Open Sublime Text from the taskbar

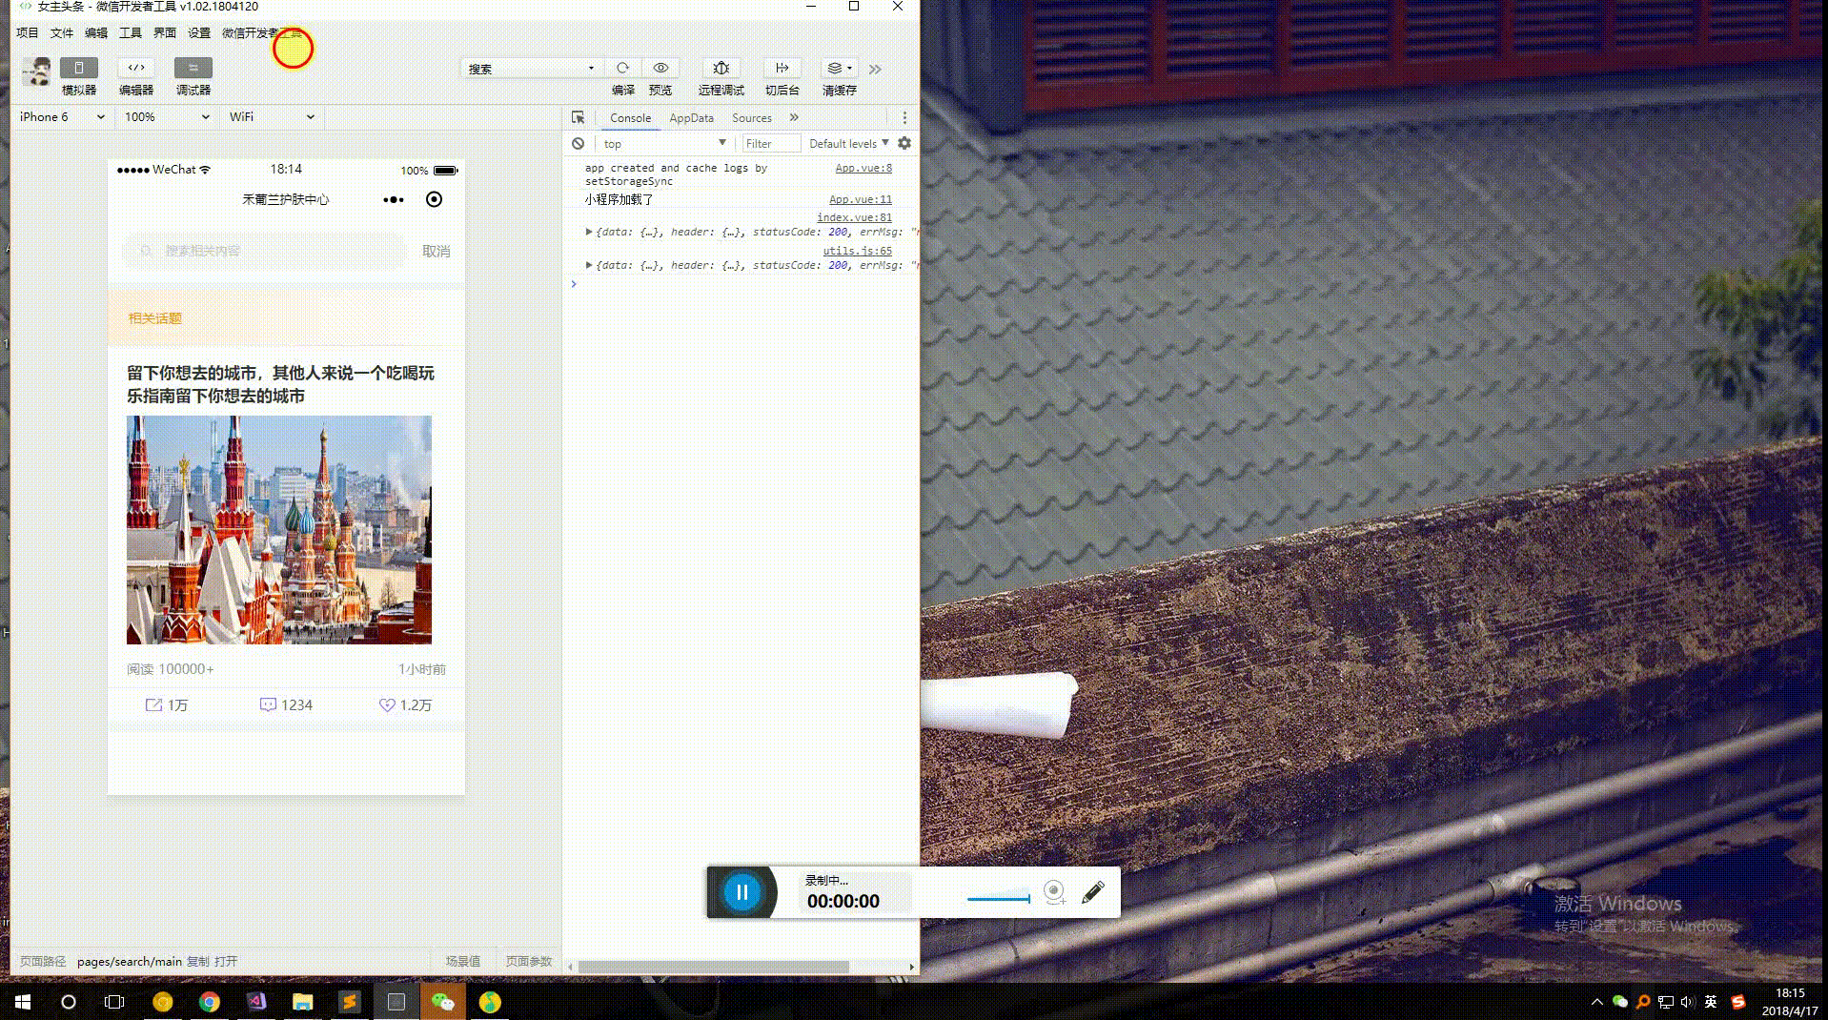[x=350, y=1002]
